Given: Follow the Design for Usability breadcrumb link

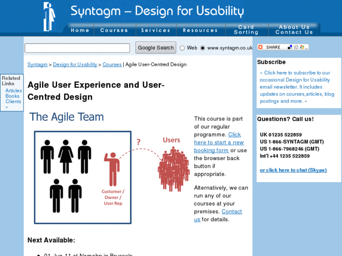Looking at the screenshot, I should pos(75,64).
